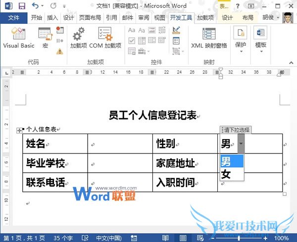Viewport: 297px width, 242px height.
Task: Open XML 映射窗格 pane
Action: pyautogui.click(x=209, y=38)
